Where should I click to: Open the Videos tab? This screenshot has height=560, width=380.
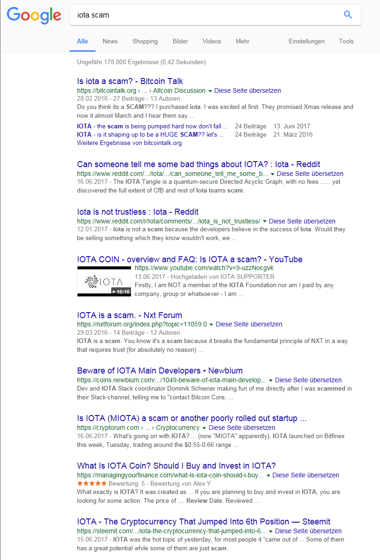click(x=212, y=41)
